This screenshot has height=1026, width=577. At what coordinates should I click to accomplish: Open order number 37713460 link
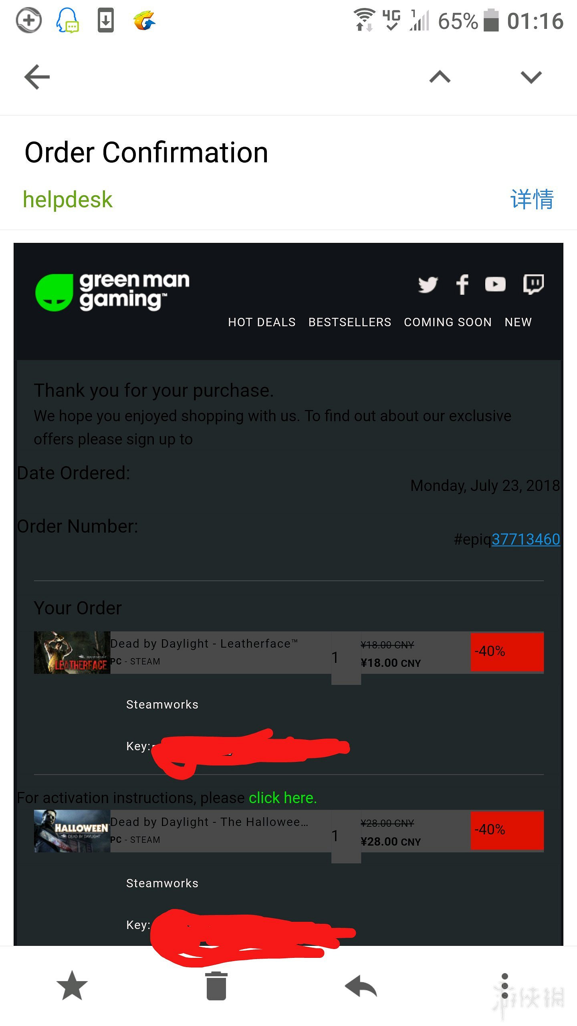tap(526, 539)
